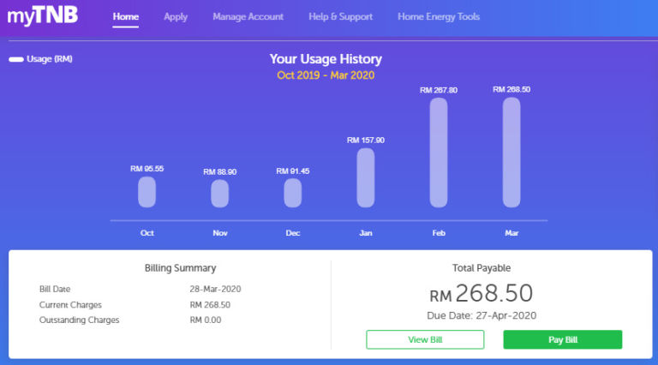Select the October usage bar
658x365 pixels.
tap(147, 192)
